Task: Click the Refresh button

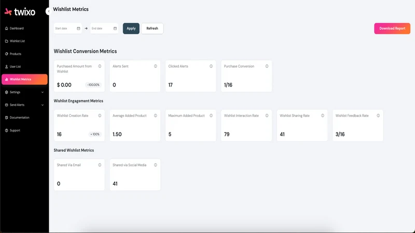Action: point(152,28)
